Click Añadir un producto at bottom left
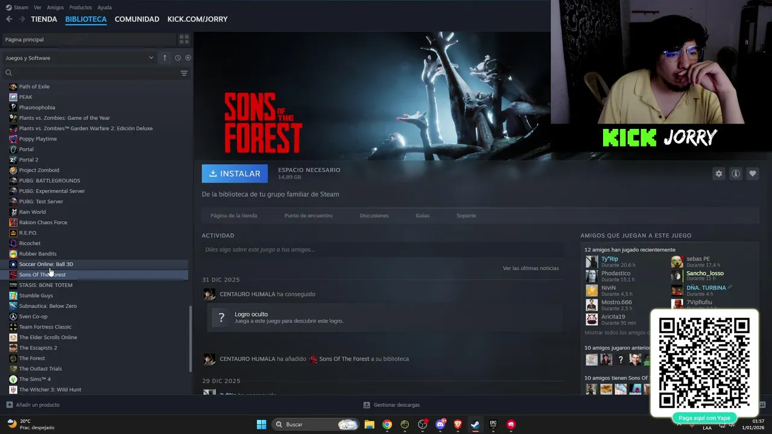This screenshot has width=772, height=434. click(x=33, y=405)
